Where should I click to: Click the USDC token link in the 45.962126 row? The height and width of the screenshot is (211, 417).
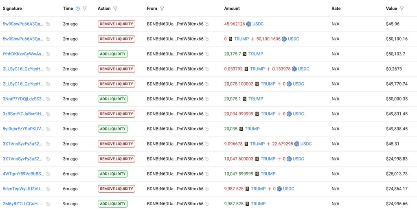[258, 24]
